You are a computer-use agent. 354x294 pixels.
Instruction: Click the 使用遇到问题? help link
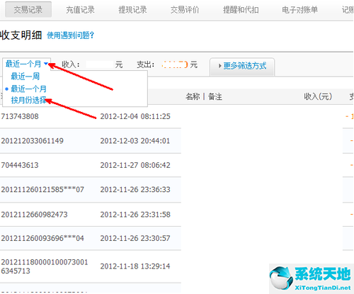[x=70, y=35]
